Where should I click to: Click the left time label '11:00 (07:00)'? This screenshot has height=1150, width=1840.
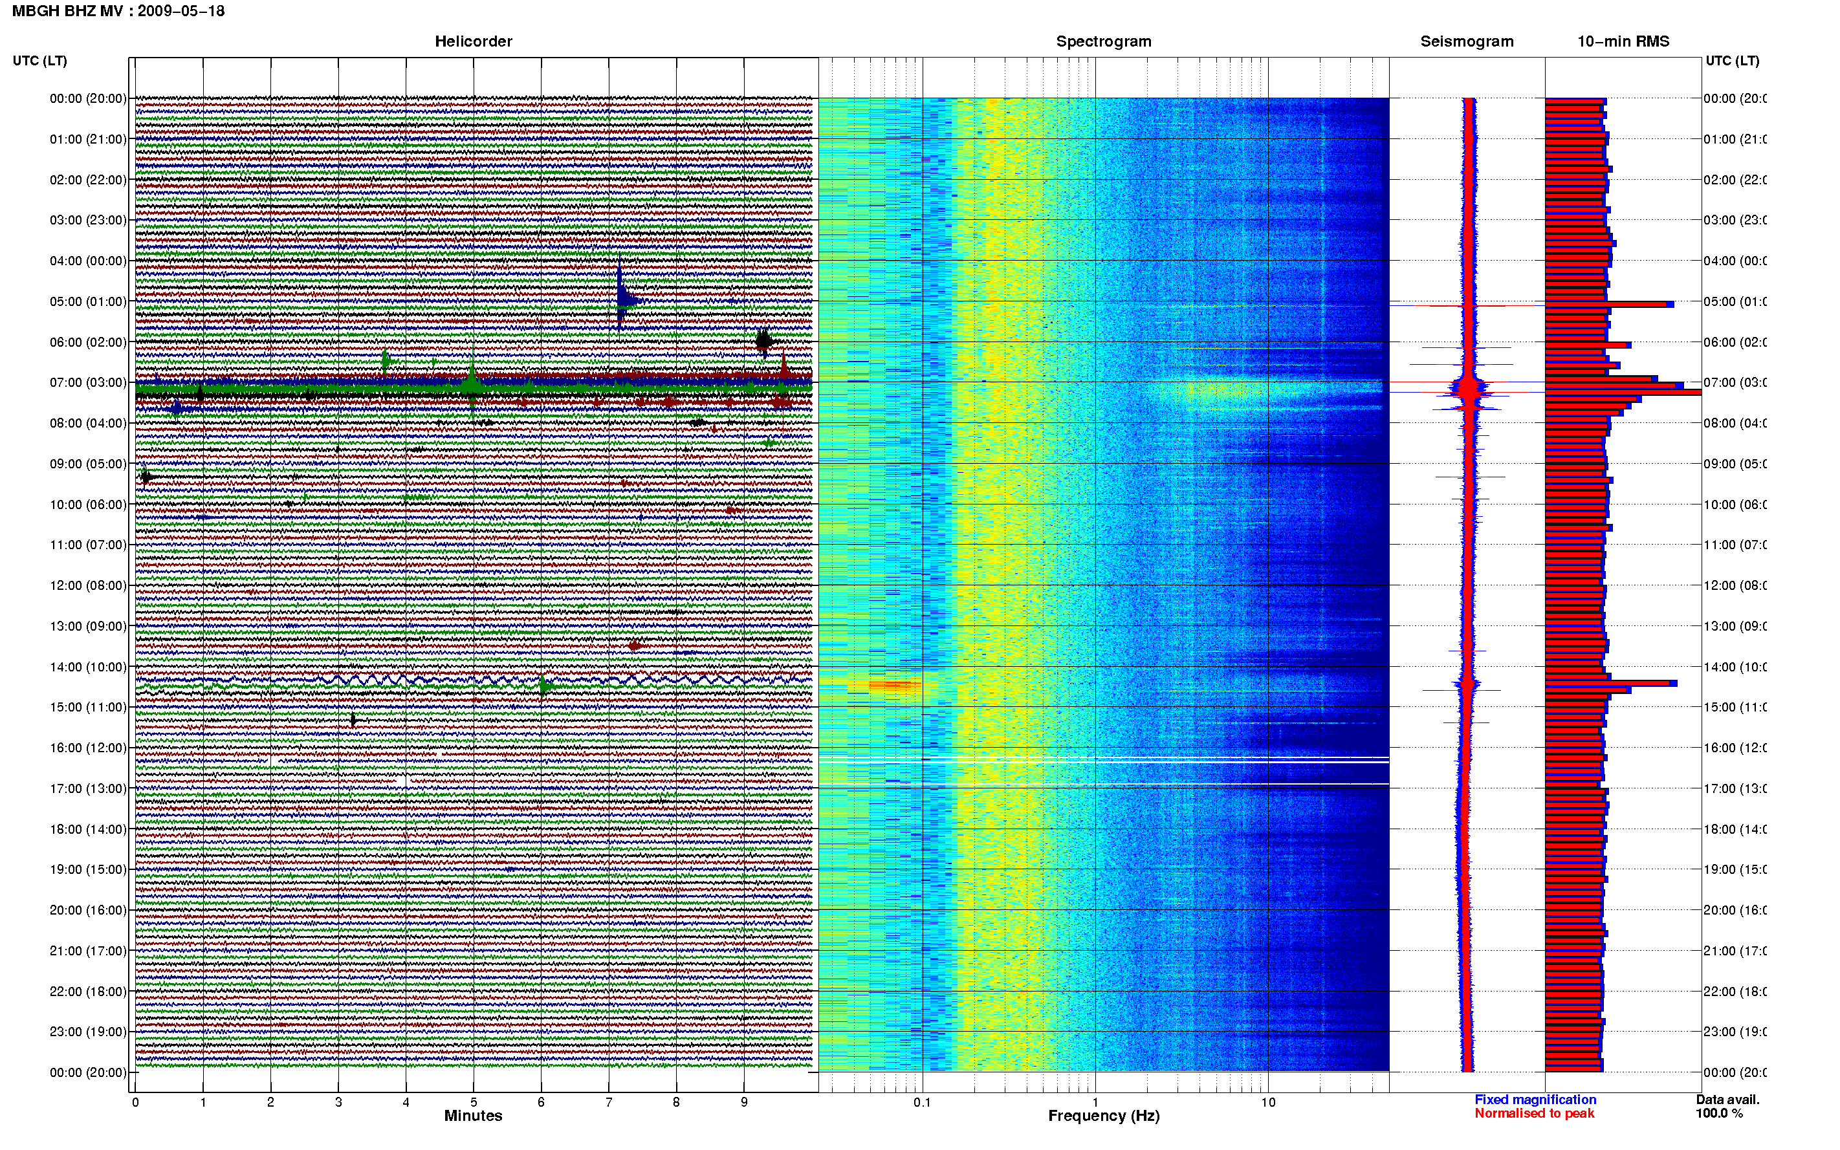[x=88, y=545]
